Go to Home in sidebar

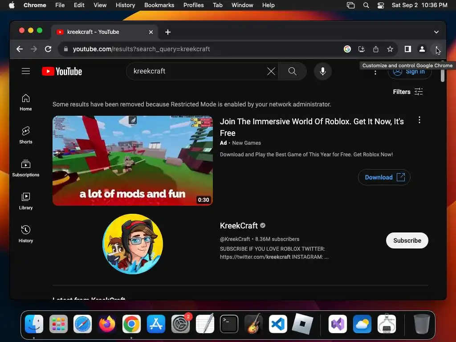[x=26, y=102]
